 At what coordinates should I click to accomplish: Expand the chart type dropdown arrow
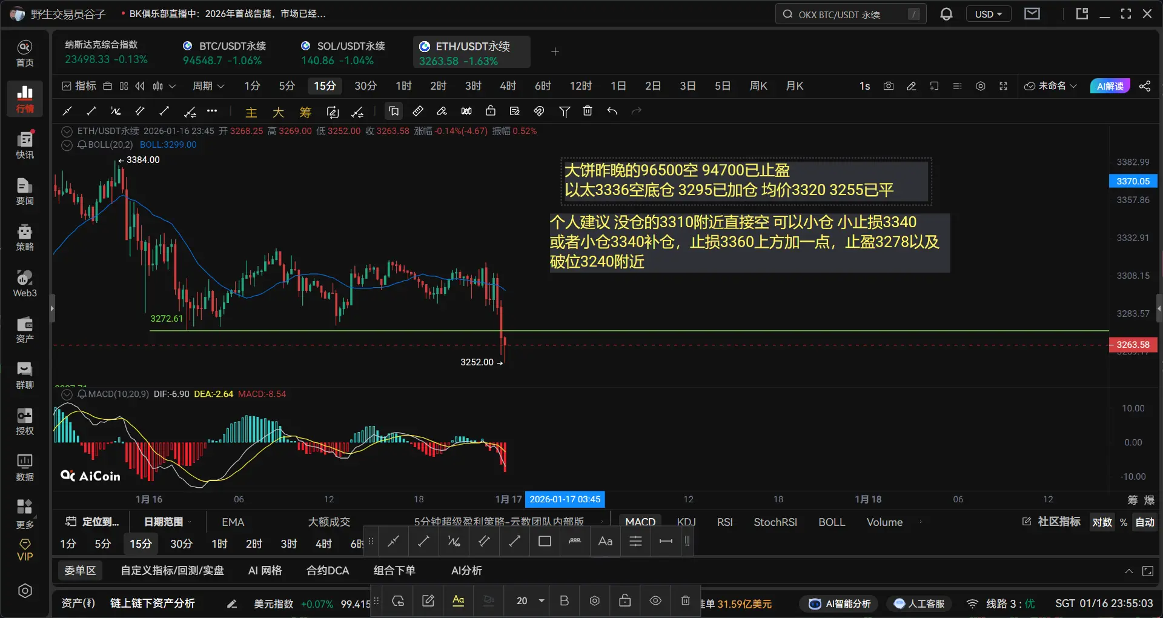[x=173, y=86]
